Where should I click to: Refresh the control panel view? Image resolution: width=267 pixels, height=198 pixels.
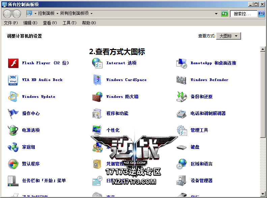click(225, 13)
